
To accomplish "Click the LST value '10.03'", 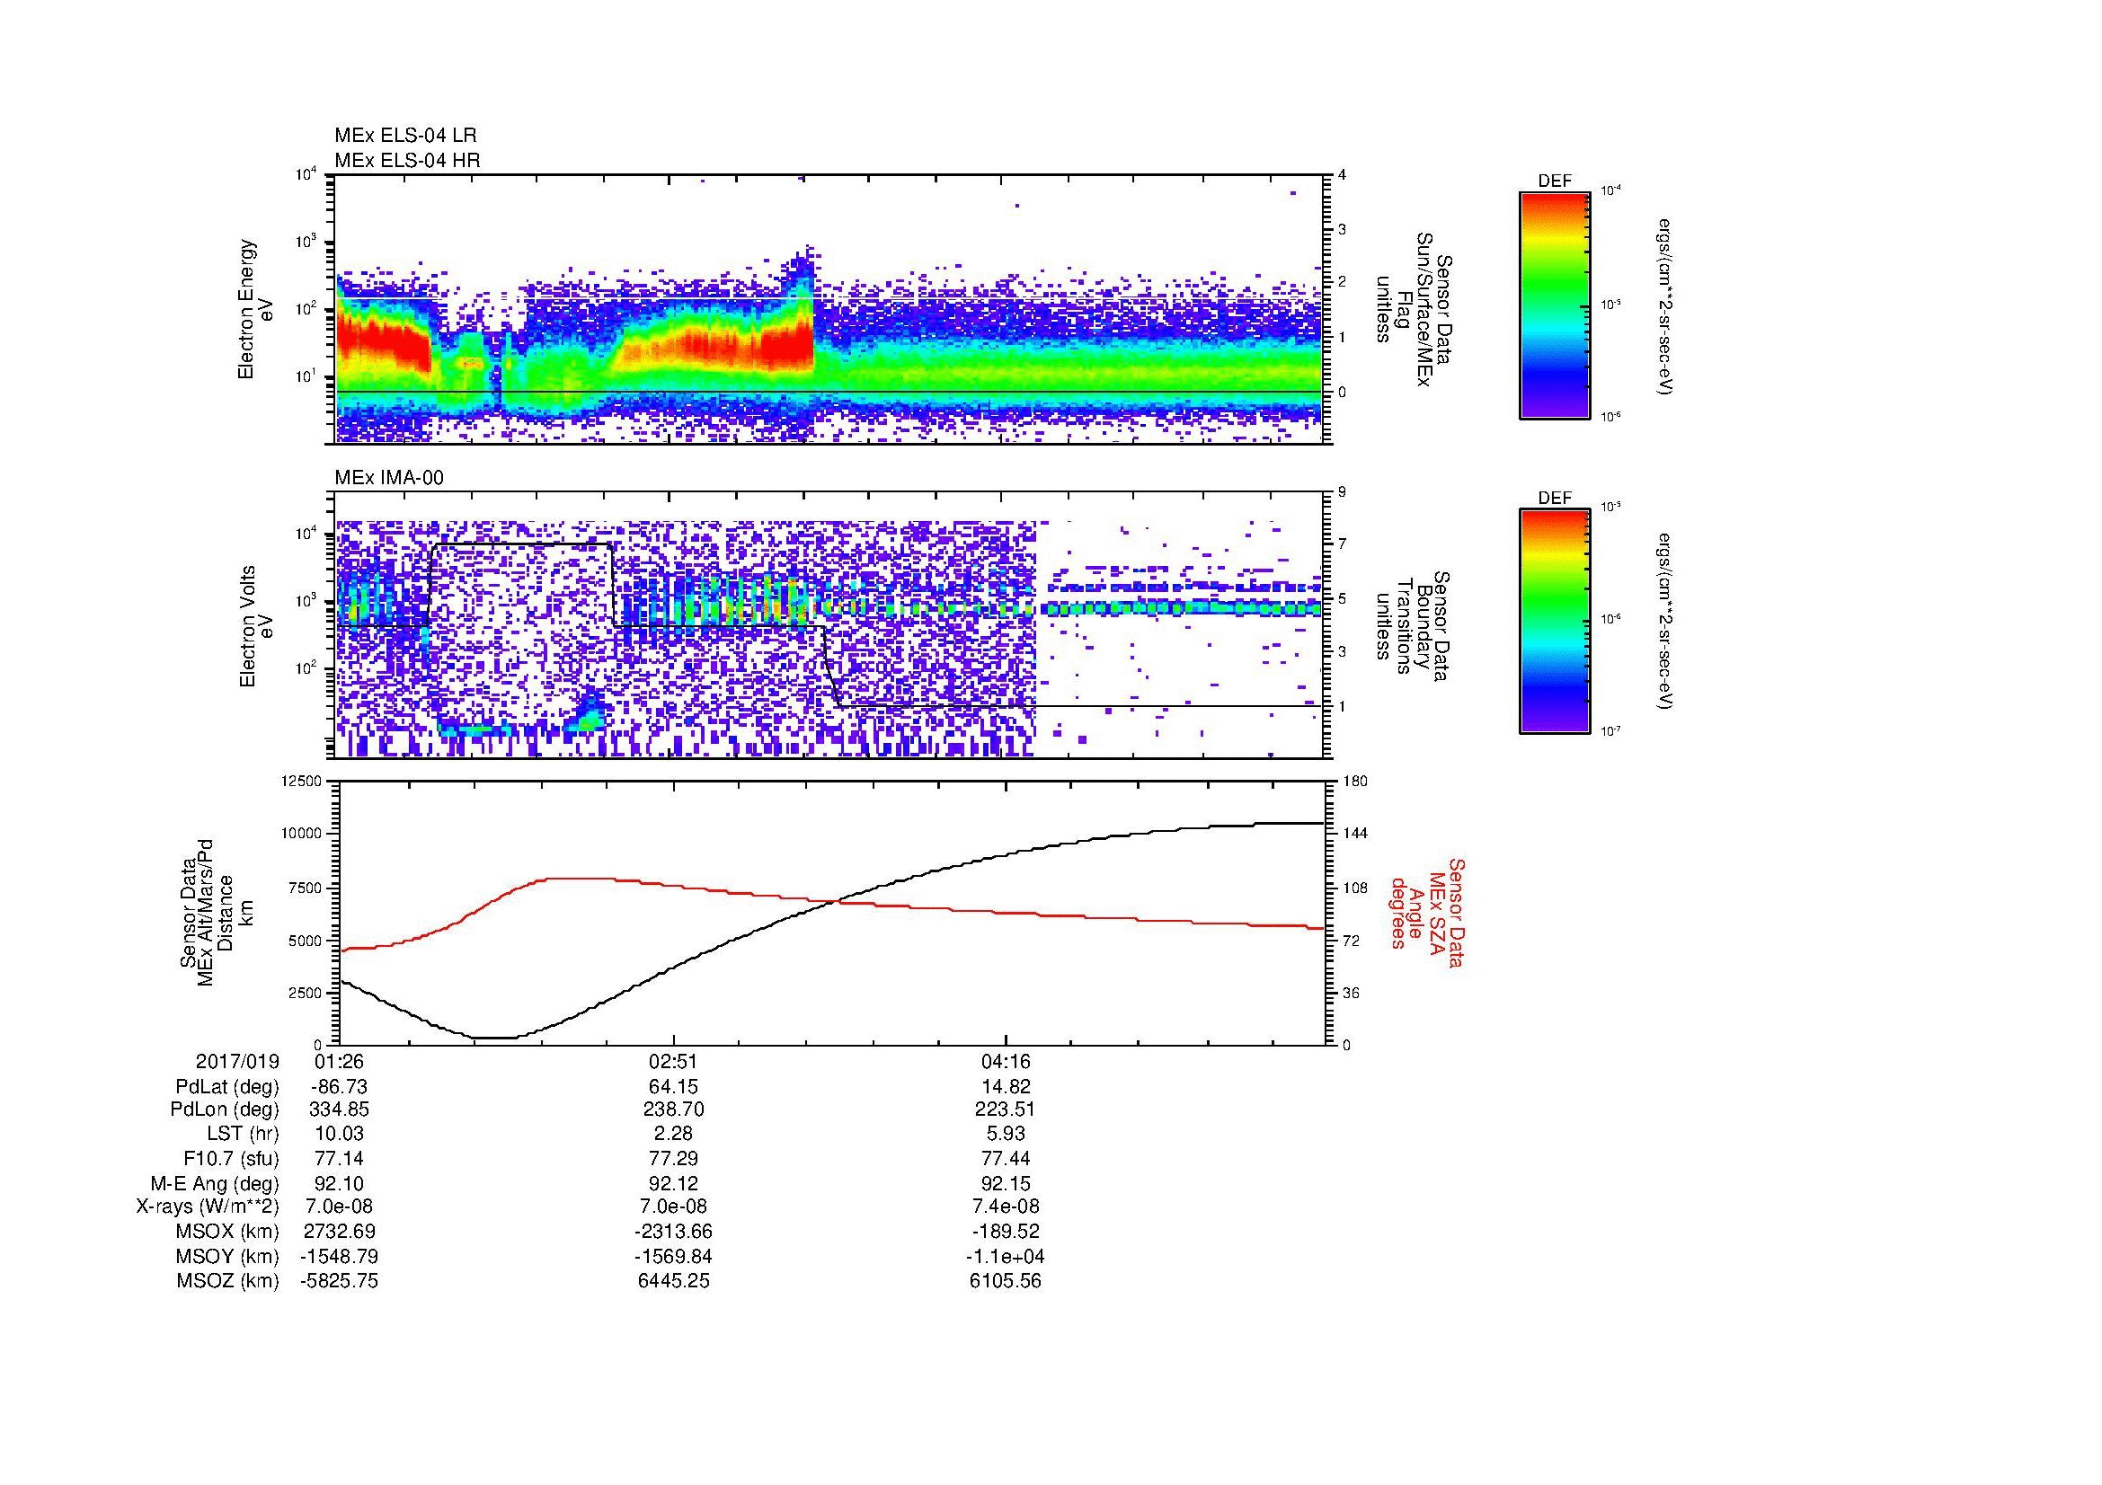I will pyautogui.click(x=339, y=1135).
